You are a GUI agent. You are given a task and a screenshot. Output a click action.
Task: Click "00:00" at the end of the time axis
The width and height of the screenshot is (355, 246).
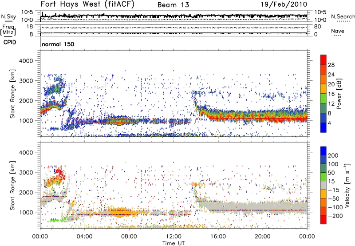(307, 237)
